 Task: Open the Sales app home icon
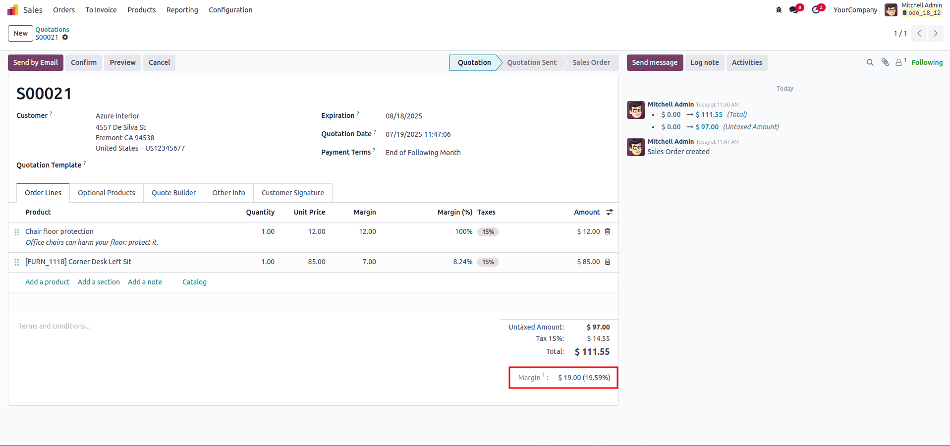tap(13, 10)
